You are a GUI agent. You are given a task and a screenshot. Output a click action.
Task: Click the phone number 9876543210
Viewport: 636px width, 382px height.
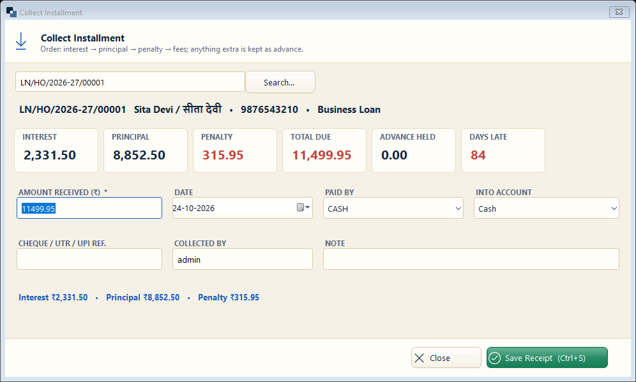click(x=269, y=110)
